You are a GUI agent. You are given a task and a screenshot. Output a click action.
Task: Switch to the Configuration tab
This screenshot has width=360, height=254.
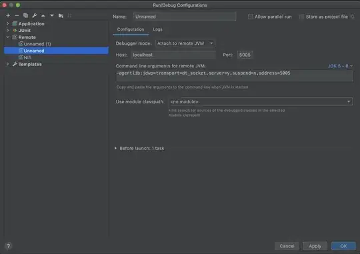coord(131,29)
